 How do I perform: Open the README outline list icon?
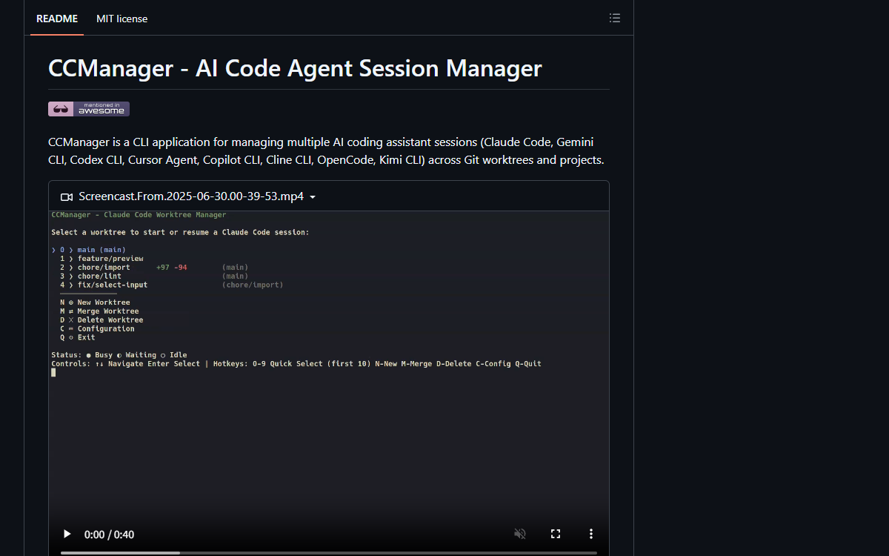coord(615,19)
